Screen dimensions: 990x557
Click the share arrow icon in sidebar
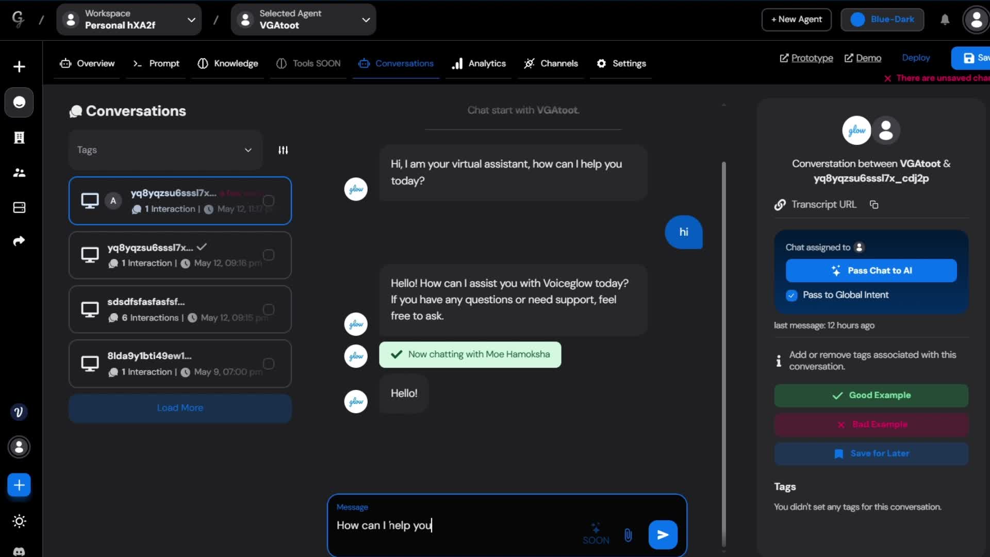point(19,241)
